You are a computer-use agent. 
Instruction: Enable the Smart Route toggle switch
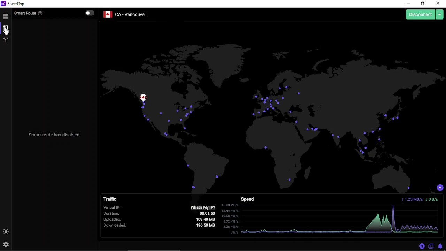pos(90,13)
